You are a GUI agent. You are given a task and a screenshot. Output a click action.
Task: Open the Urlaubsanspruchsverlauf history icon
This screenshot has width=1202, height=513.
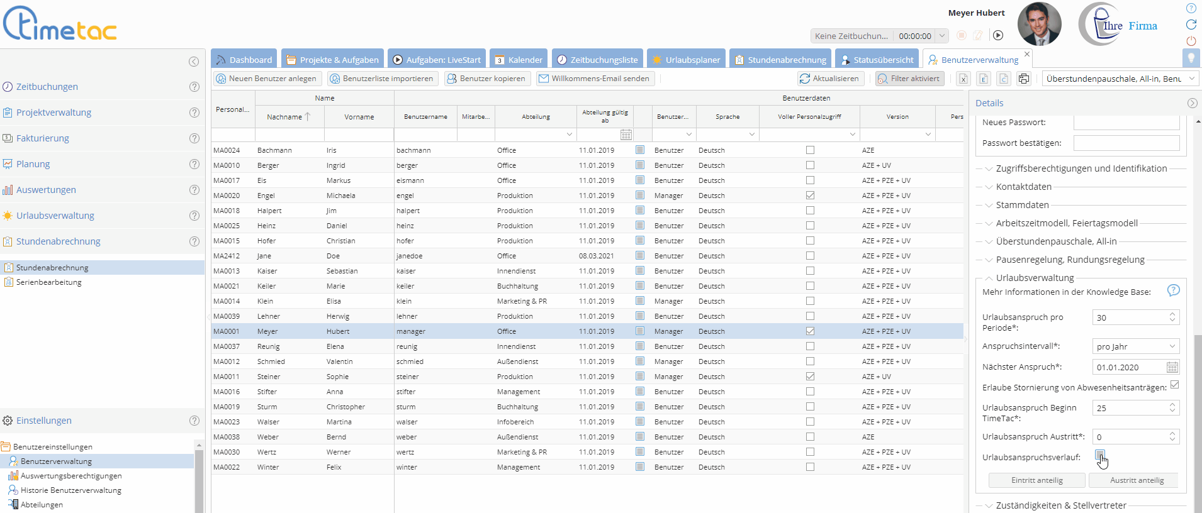1099,455
